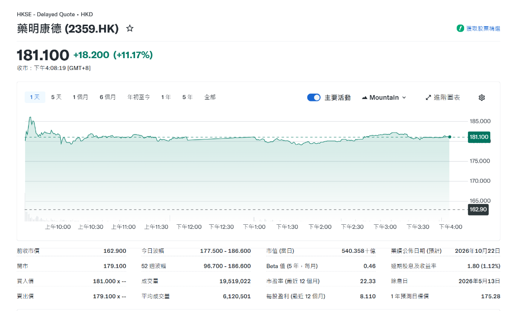Click the 162.90 previous close chart label
The image size is (505, 311).
tap(478, 209)
